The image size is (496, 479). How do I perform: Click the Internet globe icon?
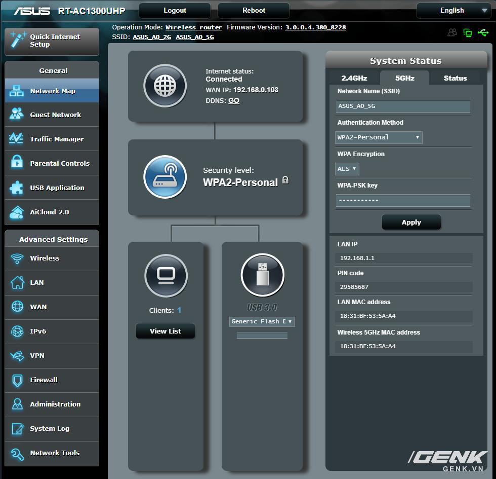pos(164,86)
